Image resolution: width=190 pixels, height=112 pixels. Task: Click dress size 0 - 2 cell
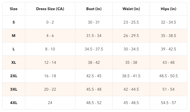(50, 22)
